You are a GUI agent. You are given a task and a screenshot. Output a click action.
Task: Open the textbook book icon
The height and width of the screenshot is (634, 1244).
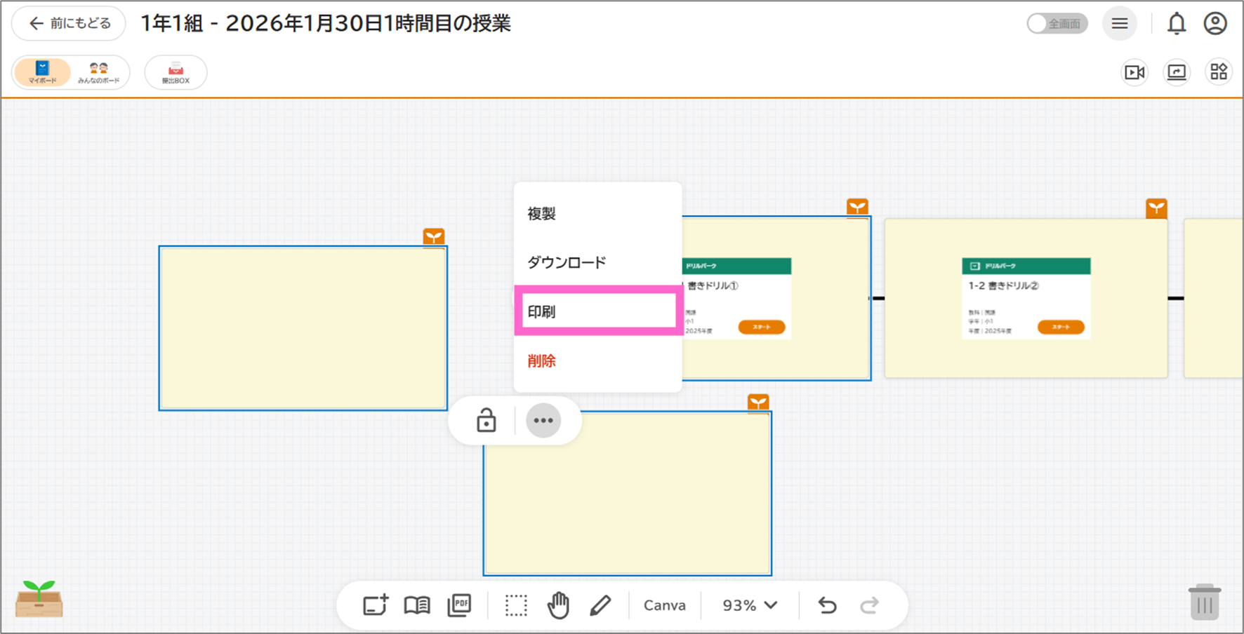(417, 605)
